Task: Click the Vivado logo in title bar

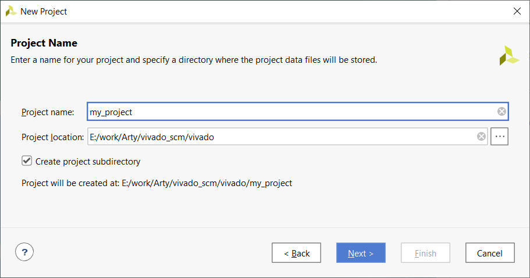Action: tap(11, 11)
